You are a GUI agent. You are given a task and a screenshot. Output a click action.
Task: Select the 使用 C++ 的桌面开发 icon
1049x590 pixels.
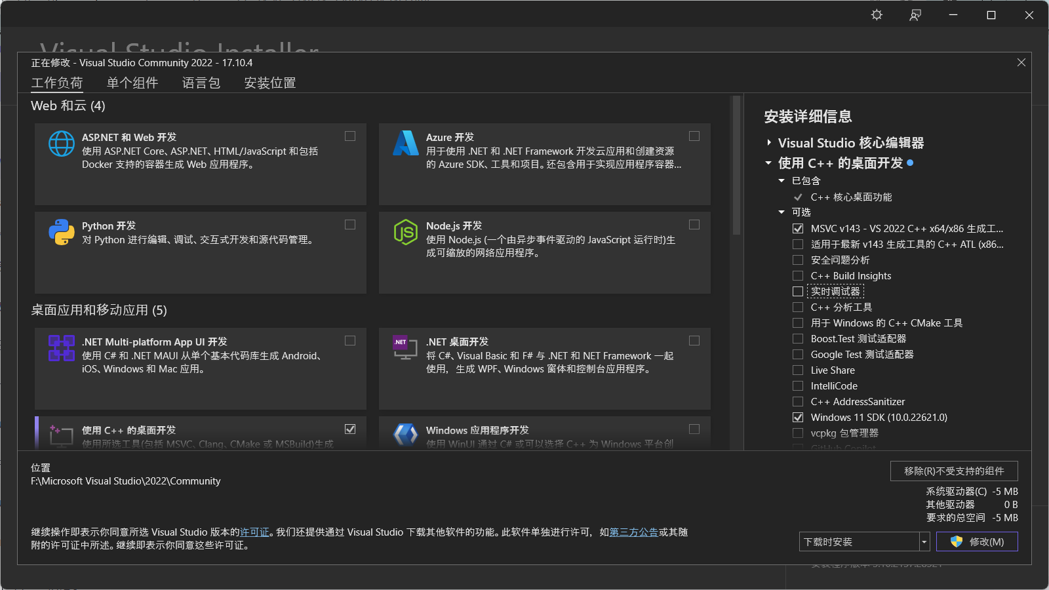pos(61,436)
